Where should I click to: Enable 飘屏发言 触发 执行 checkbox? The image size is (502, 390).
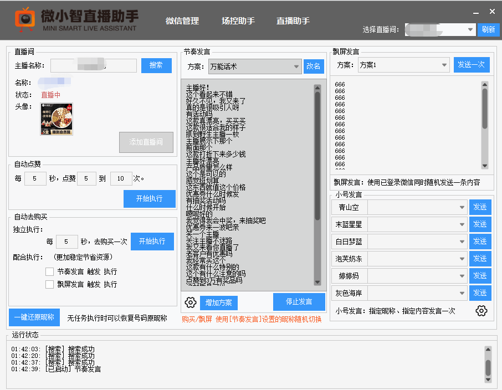coord(49,284)
